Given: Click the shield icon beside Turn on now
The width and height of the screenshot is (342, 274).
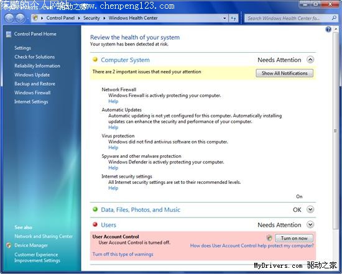Looking at the screenshot, I should click(x=269, y=238).
